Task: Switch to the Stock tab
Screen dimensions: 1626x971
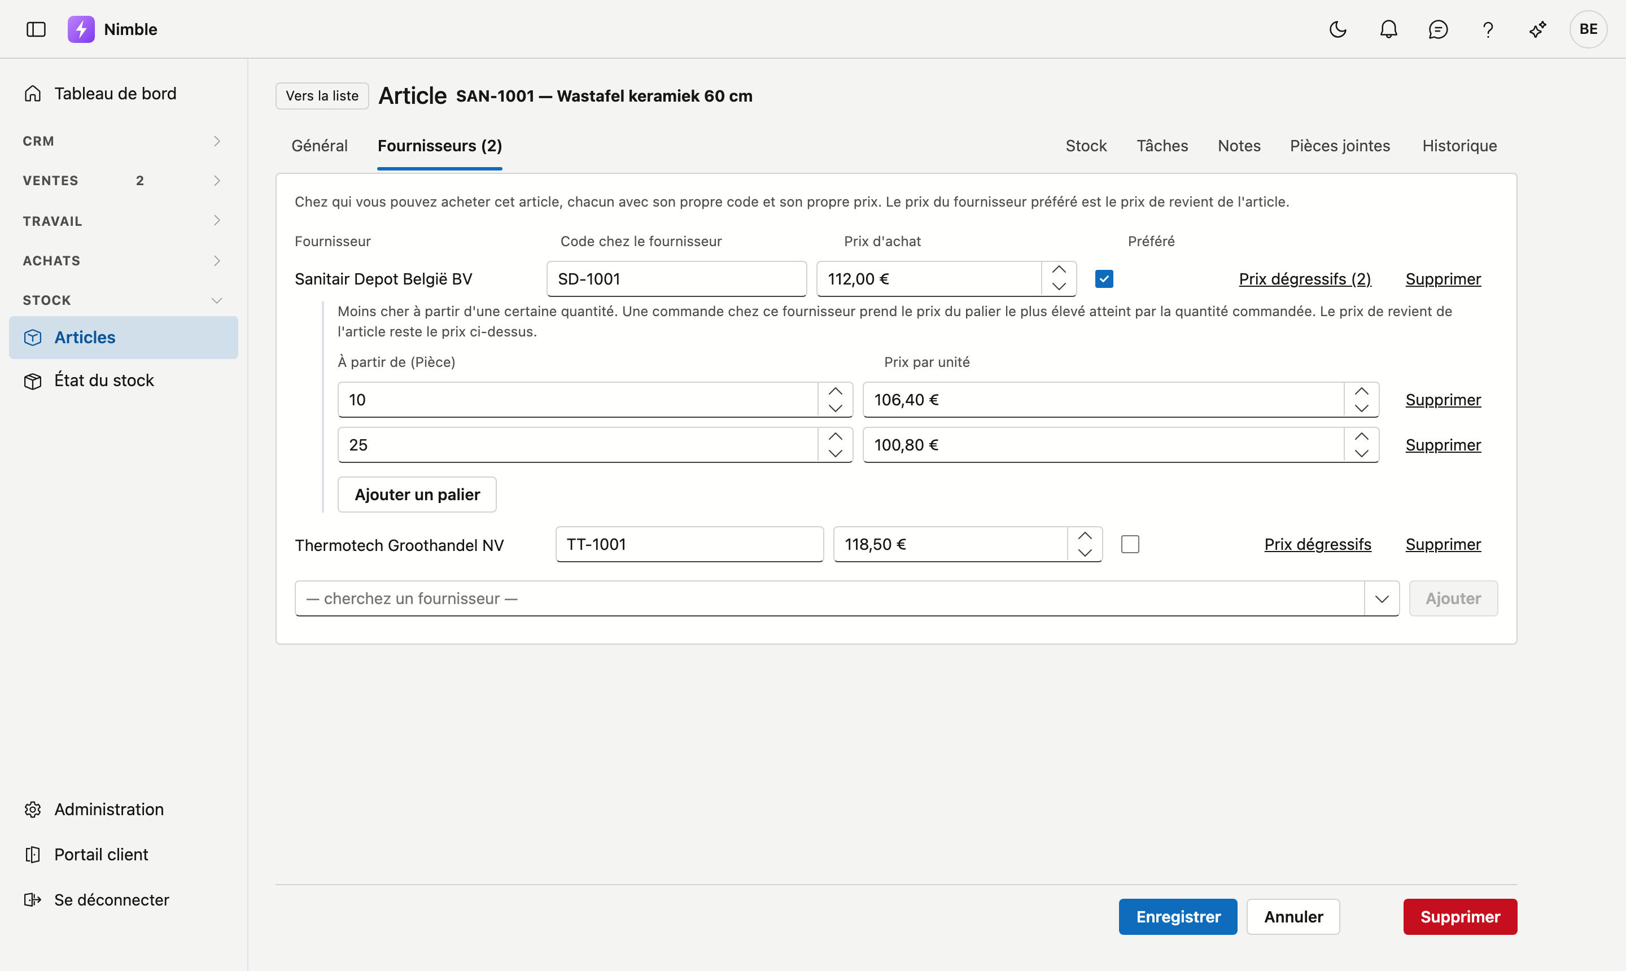Action: tap(1086, 146)
